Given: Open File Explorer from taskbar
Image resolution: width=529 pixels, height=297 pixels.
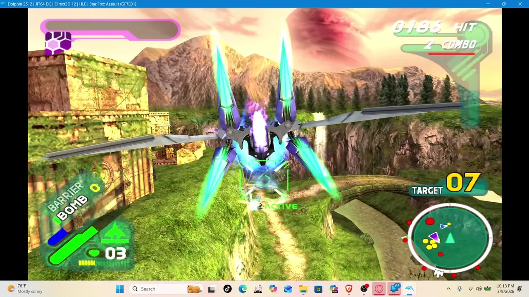Looking at the screenshot, I should click(303, 289).
